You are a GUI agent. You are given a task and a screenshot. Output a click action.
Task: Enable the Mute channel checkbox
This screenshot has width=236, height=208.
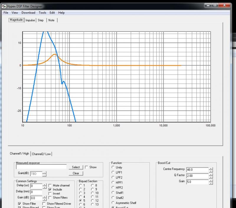coord(50,186)
